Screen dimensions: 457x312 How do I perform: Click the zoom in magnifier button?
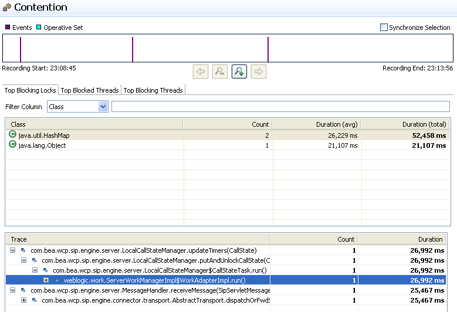tap(239, 72)
